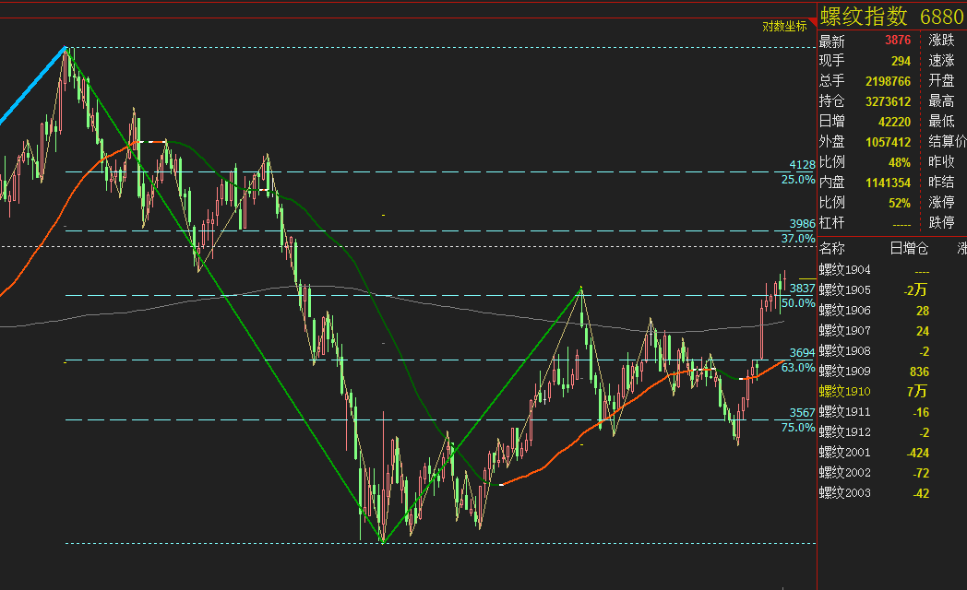Click the 持仓 value 3273612
This screenshot has height=590, width=967.
(888, 101)
